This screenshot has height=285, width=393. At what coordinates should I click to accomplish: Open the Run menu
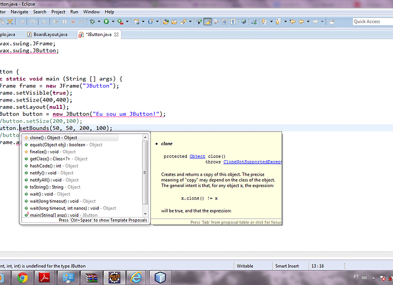pos(74,12)
